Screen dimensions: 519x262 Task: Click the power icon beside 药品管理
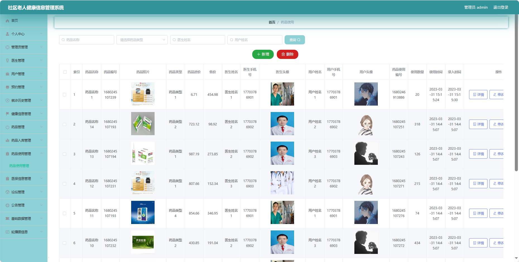(x=8, y=127)
